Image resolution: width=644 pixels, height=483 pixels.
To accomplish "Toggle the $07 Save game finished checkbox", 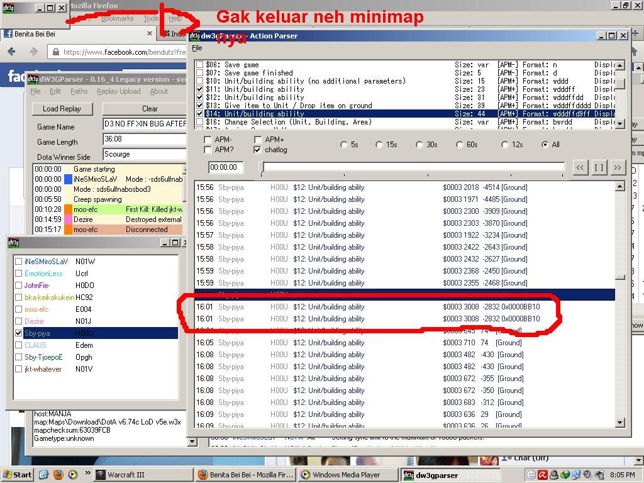I will click(199, 73).
